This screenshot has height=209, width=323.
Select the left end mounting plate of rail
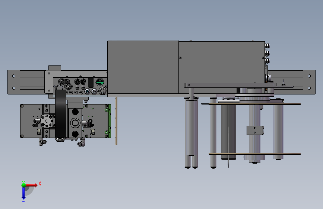coord(14,82)
